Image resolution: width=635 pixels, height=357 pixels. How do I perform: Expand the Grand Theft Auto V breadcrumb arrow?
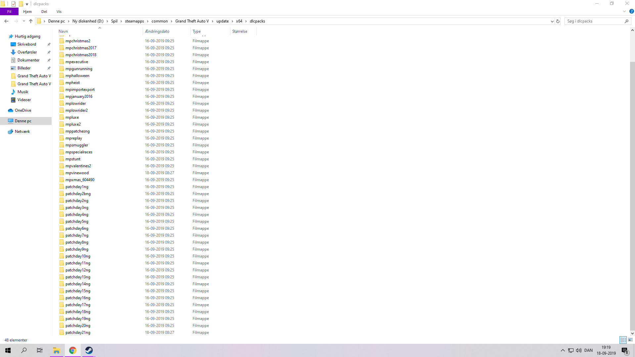pyautogui.click(x=213, y=21)
